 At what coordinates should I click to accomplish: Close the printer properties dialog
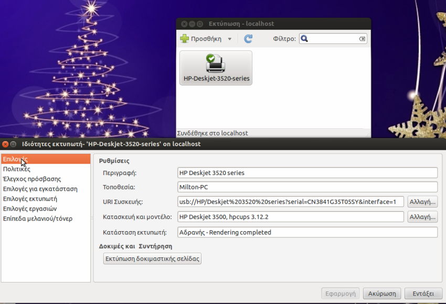tap(5, 144)
